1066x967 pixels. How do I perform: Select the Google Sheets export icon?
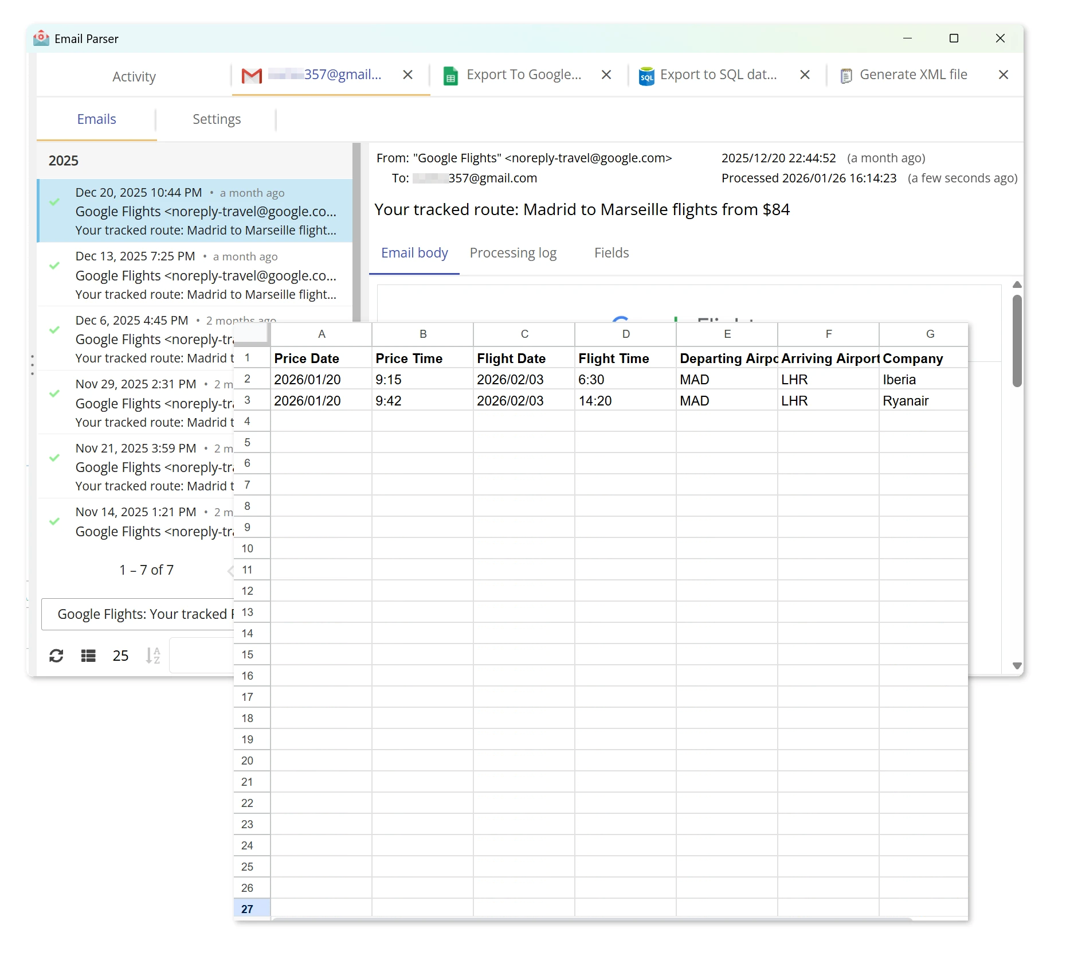click(450, 75)
